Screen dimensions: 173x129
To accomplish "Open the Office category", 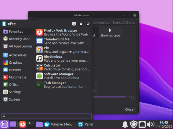I will [18, 85].
